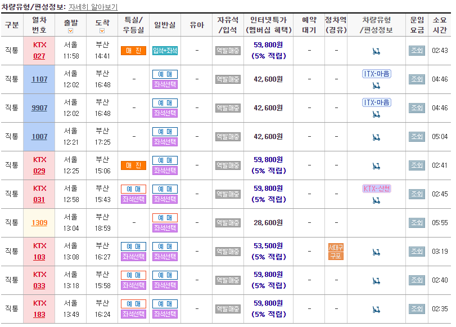Open train KTX 183 details
Image resolution: width=456 pixels, height=327 pixels.
(39, 315)
